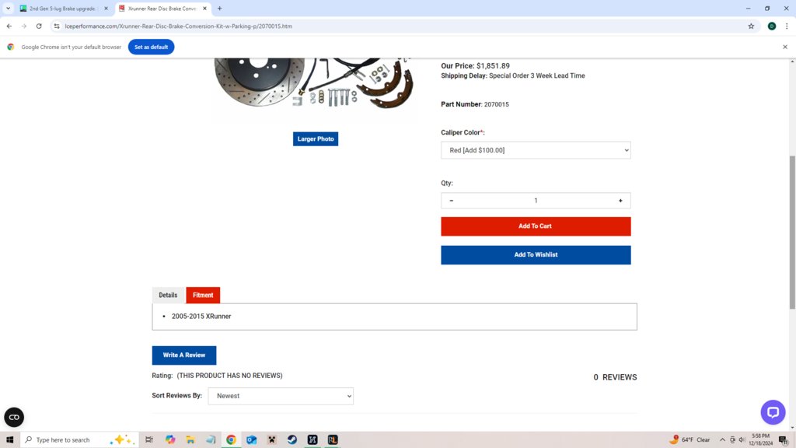Open the Chrome profile avatar
This screenshot has width=796, height=448.
[x=772, y=26]
